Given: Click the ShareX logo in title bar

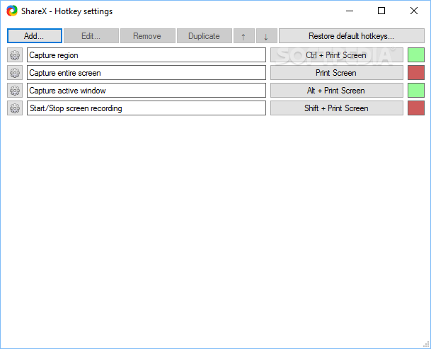Looking at the screenshot, I should [12, 11].
